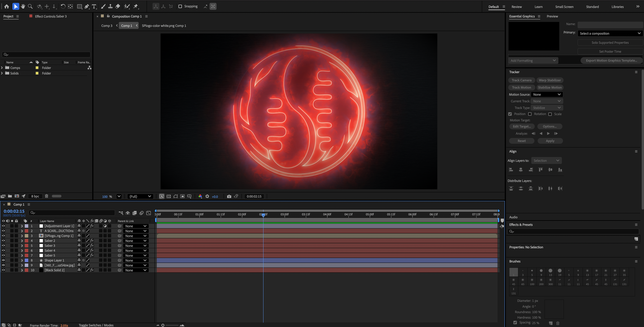This screenshot has height=327, width=644.
Task: Take a snapshot with camera icon
Action: coord(229,197)
